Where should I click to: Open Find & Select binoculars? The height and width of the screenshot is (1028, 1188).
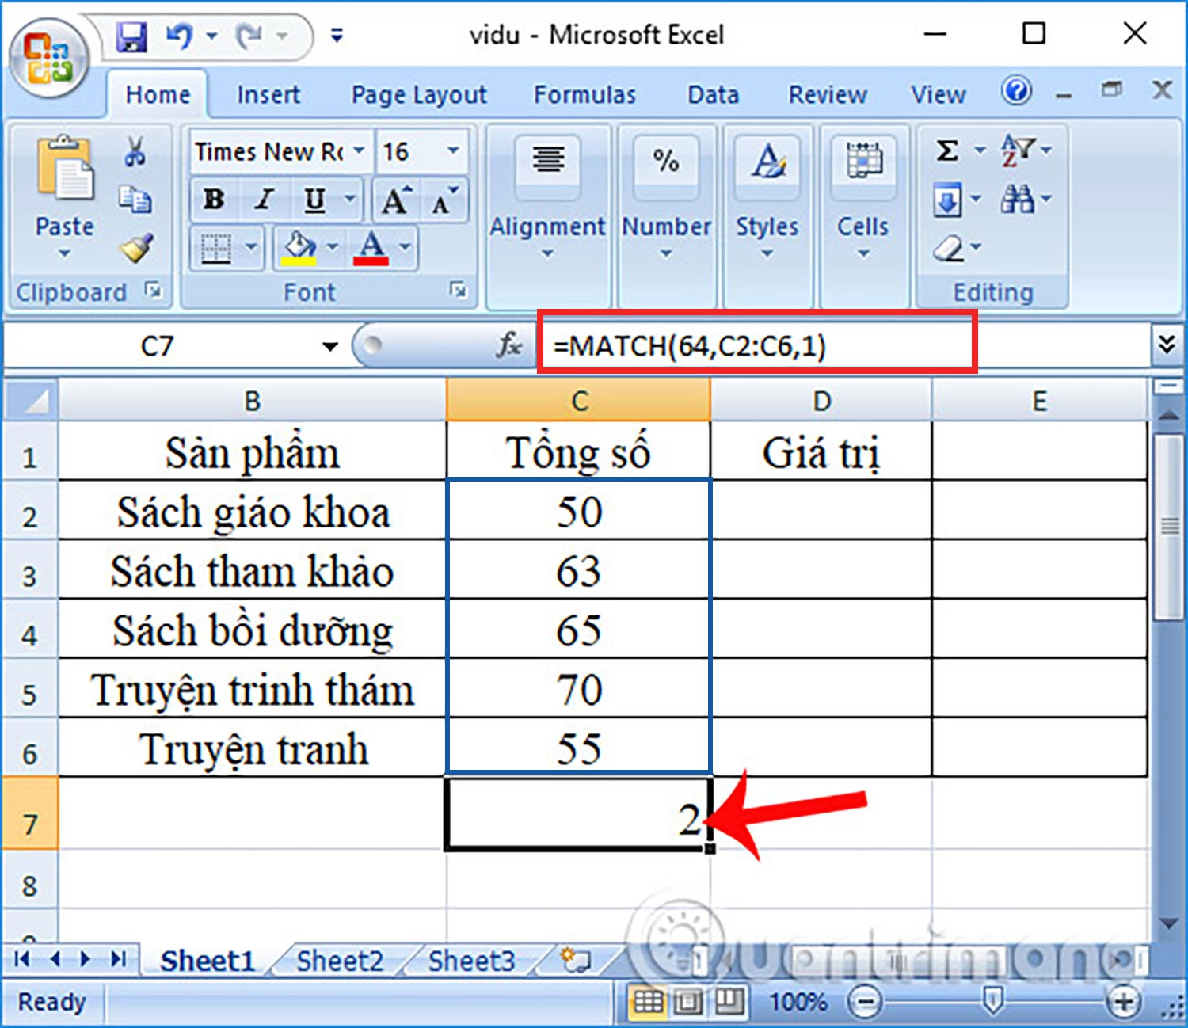pos(1018,199)
